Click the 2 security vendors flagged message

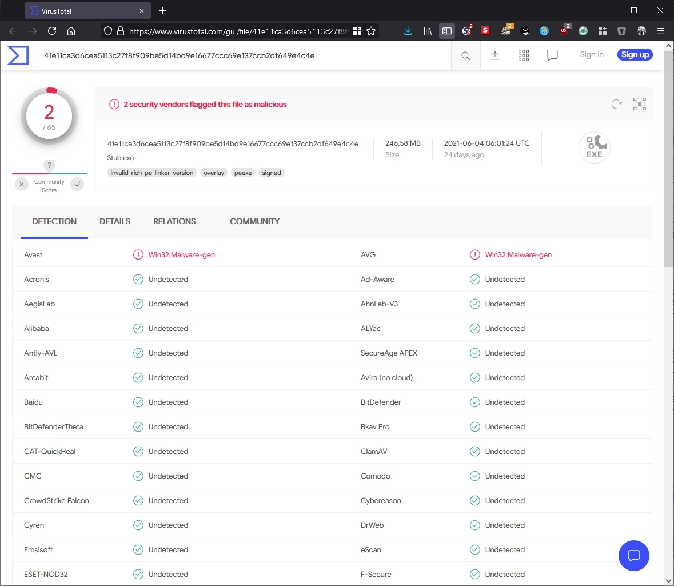coord(205,105)
